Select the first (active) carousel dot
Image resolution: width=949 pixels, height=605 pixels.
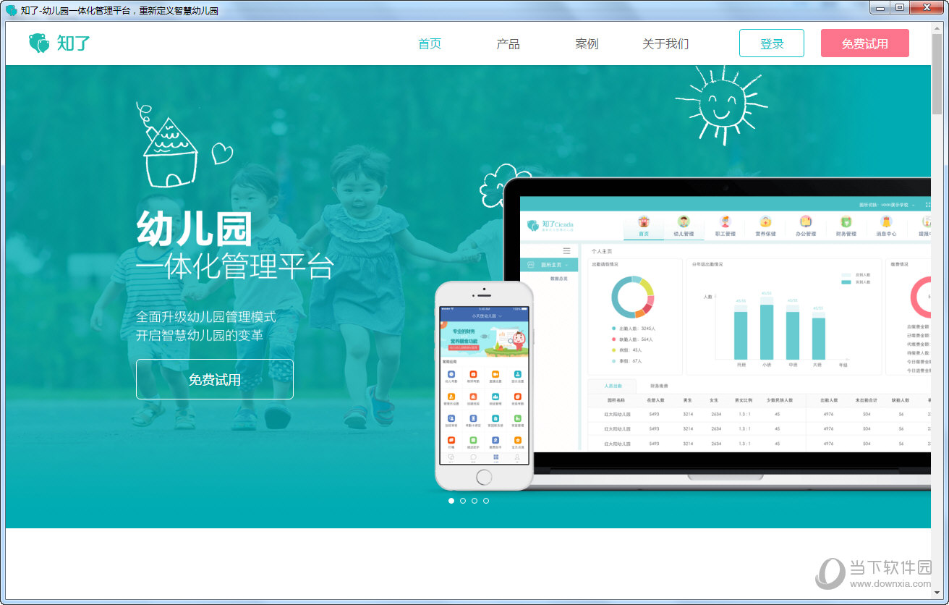(x=451, y=501)
